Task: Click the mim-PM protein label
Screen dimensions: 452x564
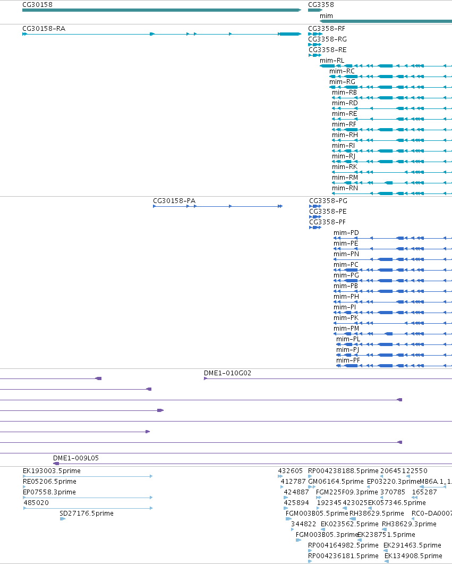Action: 346,329
